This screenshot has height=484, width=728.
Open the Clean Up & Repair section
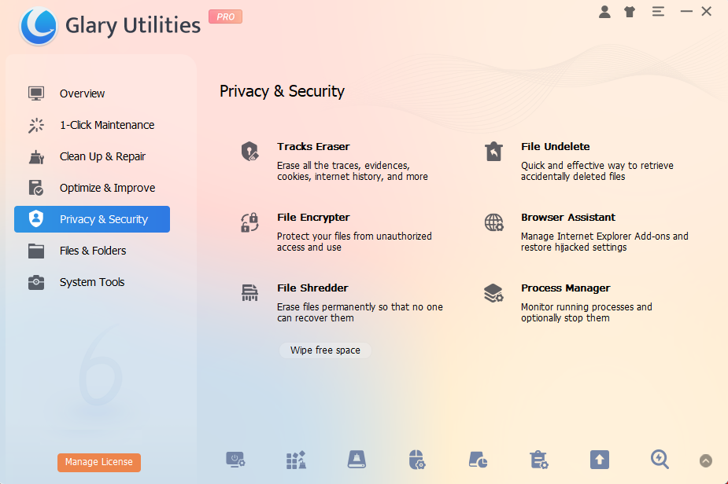[92, 156]
